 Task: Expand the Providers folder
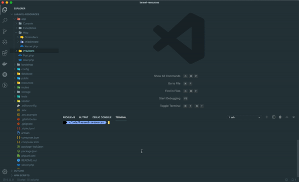(x=28, y=51)
